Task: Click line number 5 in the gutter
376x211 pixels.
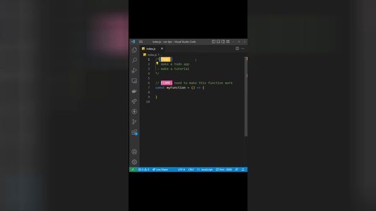Action: (149, 78)
